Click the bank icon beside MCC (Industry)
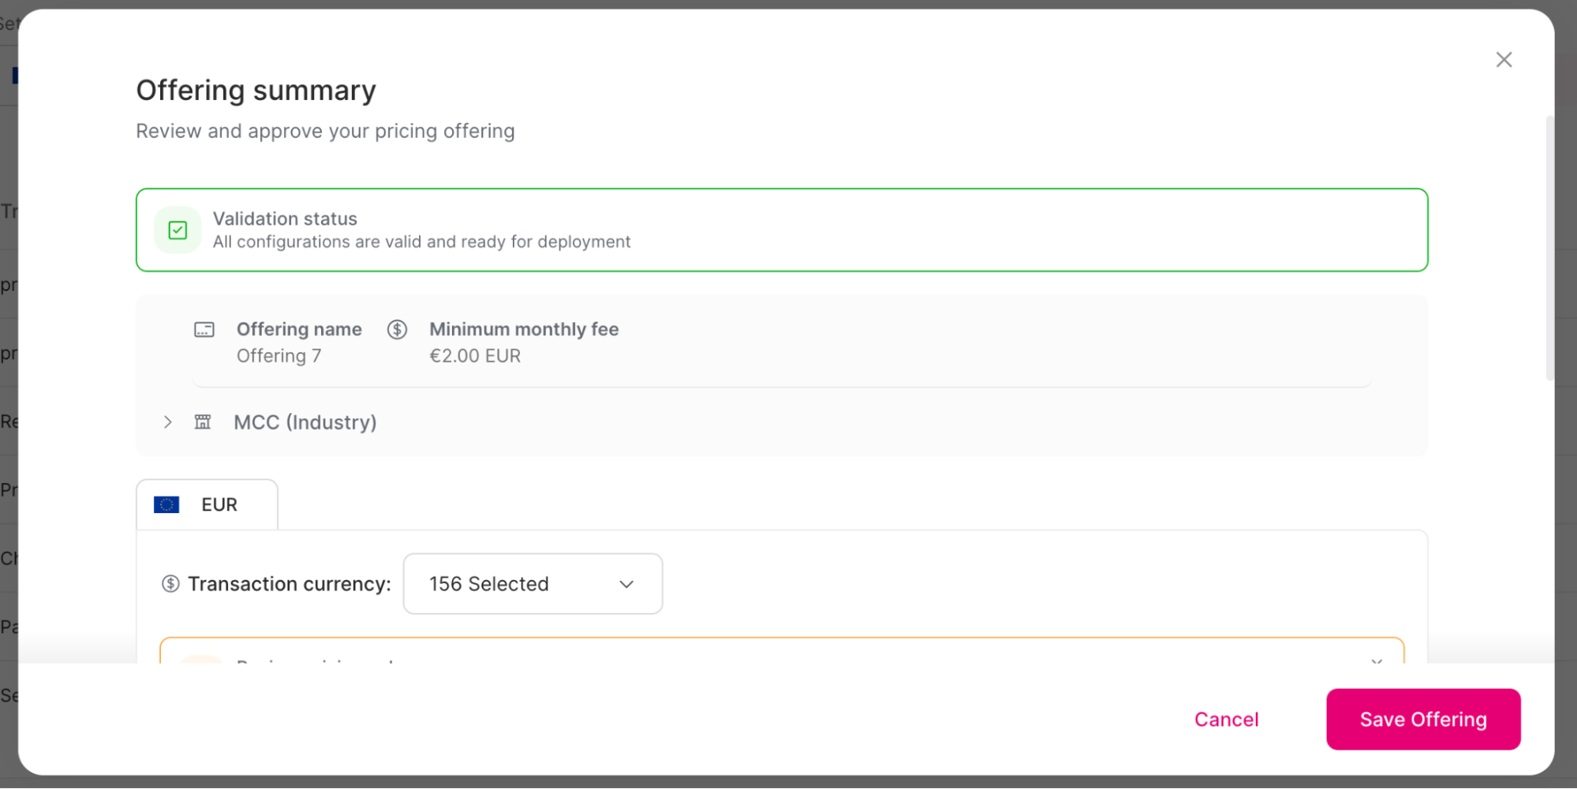Image resolution: width=1577 pixels, height=789 pixels. [x=203, y=422]
